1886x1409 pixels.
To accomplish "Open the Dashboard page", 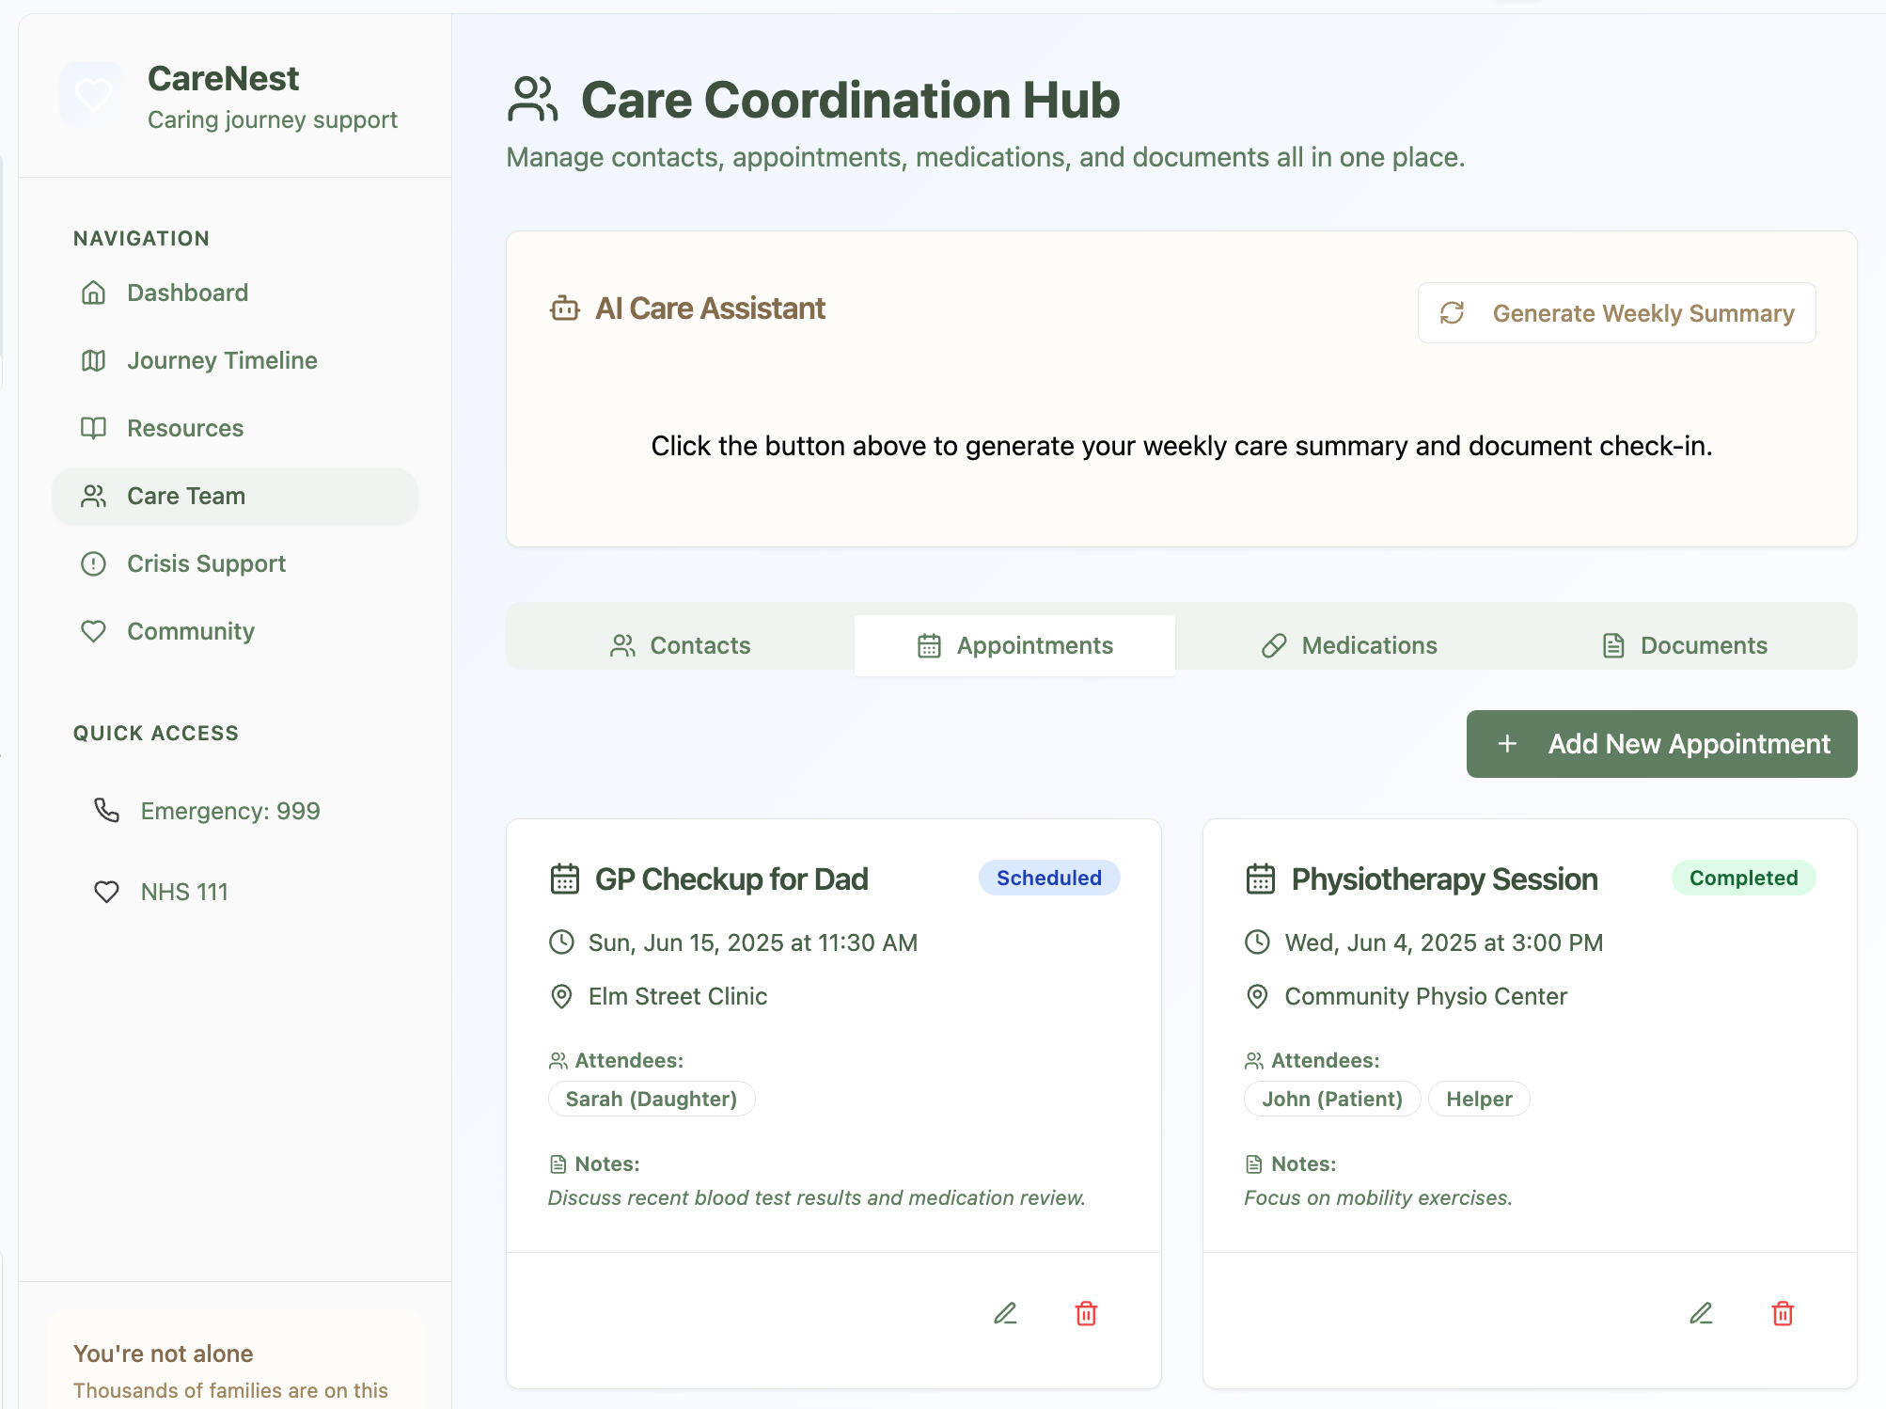I will [x=187, y=293].
